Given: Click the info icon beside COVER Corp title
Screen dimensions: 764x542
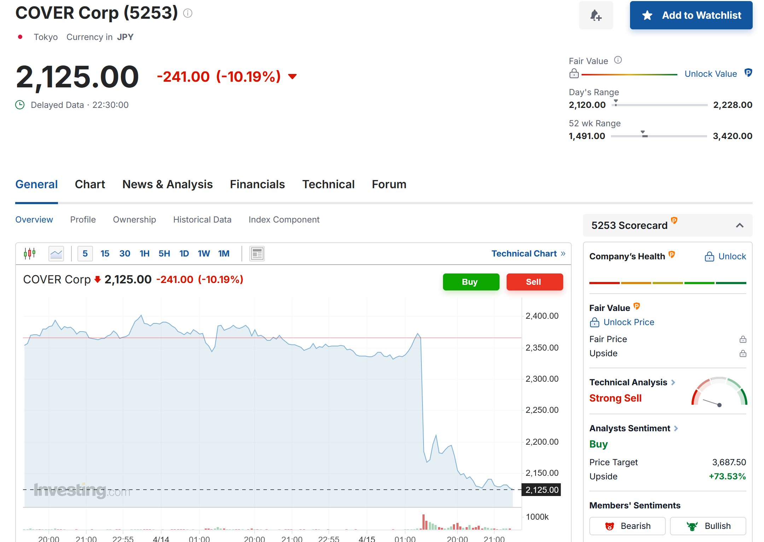Looking at the screenshot, I should [188, 13].
